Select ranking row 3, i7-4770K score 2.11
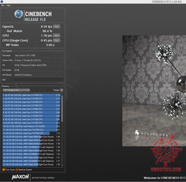The width and height of the screenshot is (186, 182). (x=32, y=102)
